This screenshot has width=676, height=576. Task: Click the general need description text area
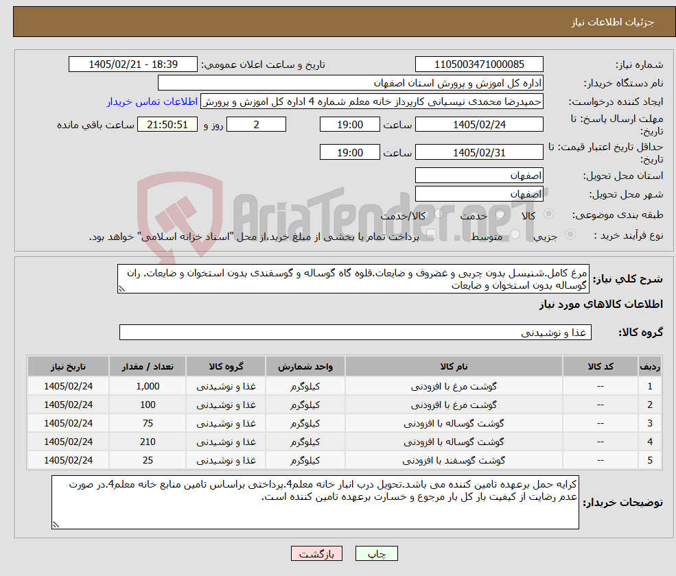(x=353, y=278)
